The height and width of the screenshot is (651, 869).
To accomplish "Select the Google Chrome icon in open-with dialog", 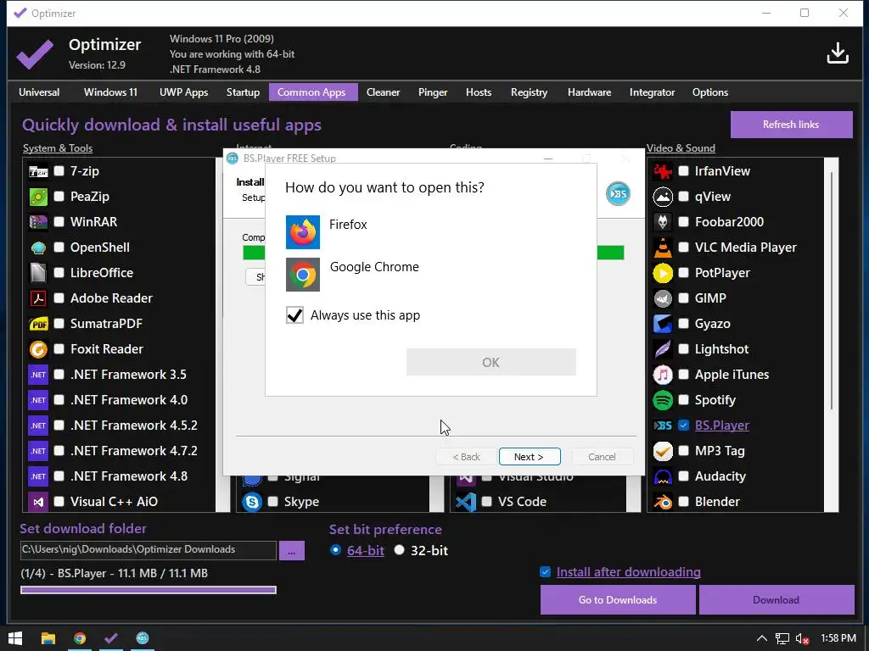I will click(x=303, y=275).
